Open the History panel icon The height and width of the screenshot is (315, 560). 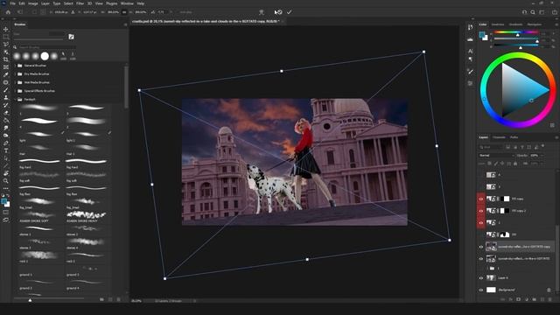(471, 27)
